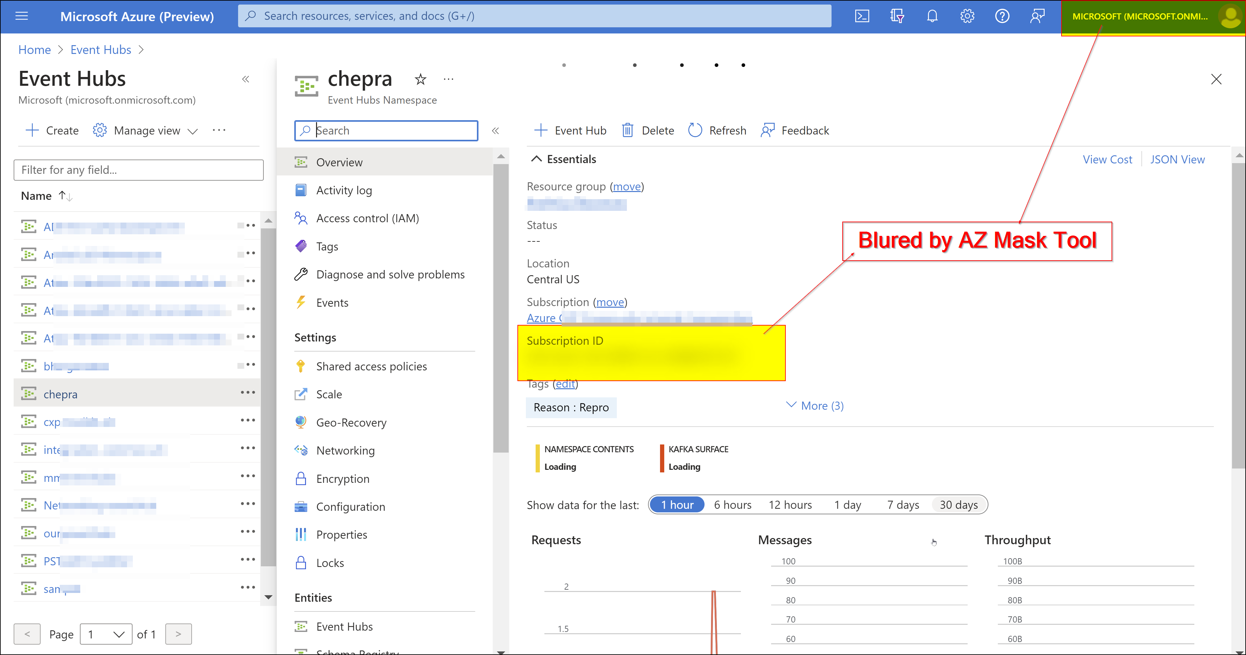Add a new Event Hub
Screen dimensions: 1246x655
570,131
